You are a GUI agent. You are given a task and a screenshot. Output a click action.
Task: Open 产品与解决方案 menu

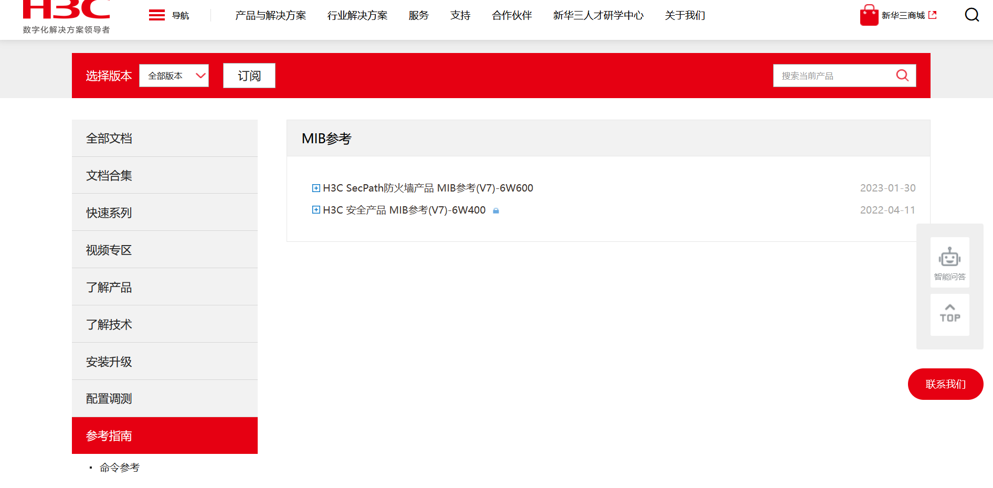click(x=271, y=15)
